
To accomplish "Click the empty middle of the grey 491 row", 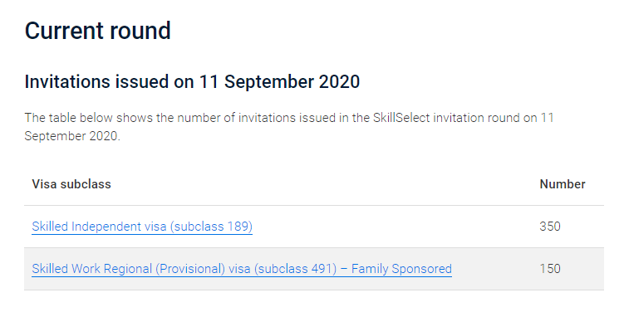I will pos(495,269).
